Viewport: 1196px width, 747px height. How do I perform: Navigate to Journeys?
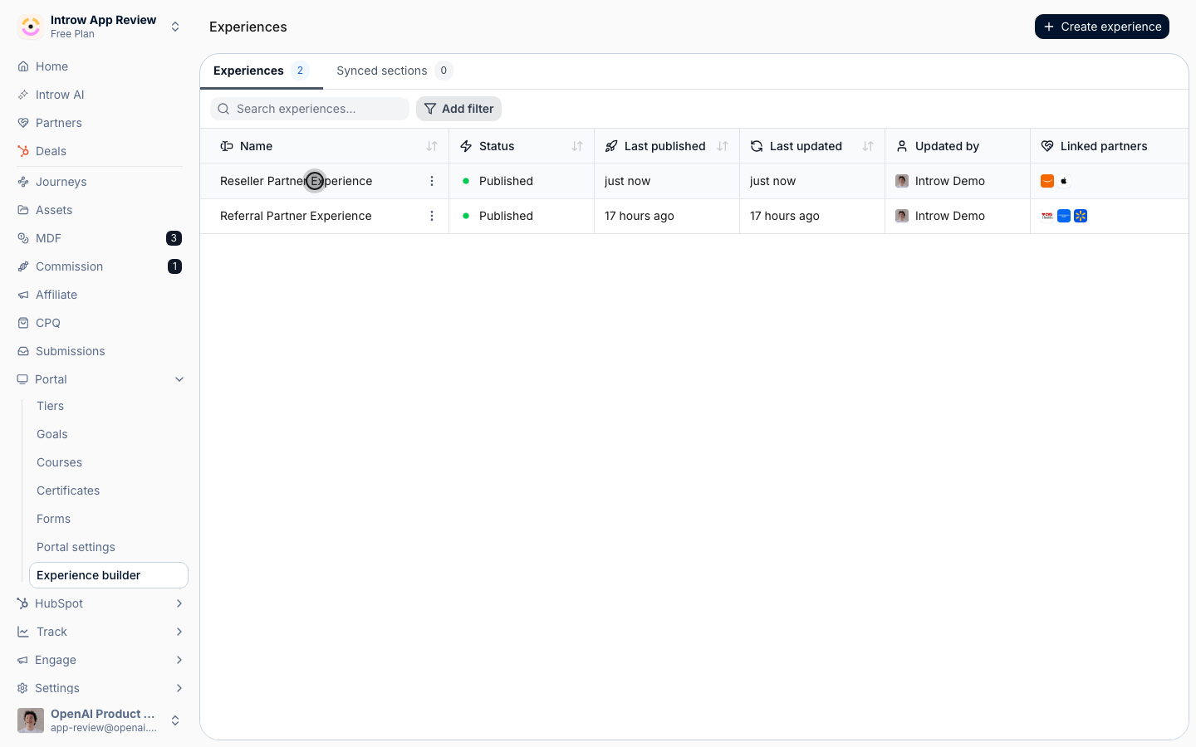[x=100, y=182]
